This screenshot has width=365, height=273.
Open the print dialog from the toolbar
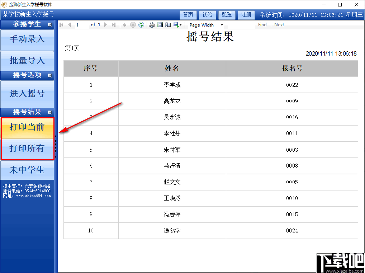pyautogui.click(x=152, y=25)
